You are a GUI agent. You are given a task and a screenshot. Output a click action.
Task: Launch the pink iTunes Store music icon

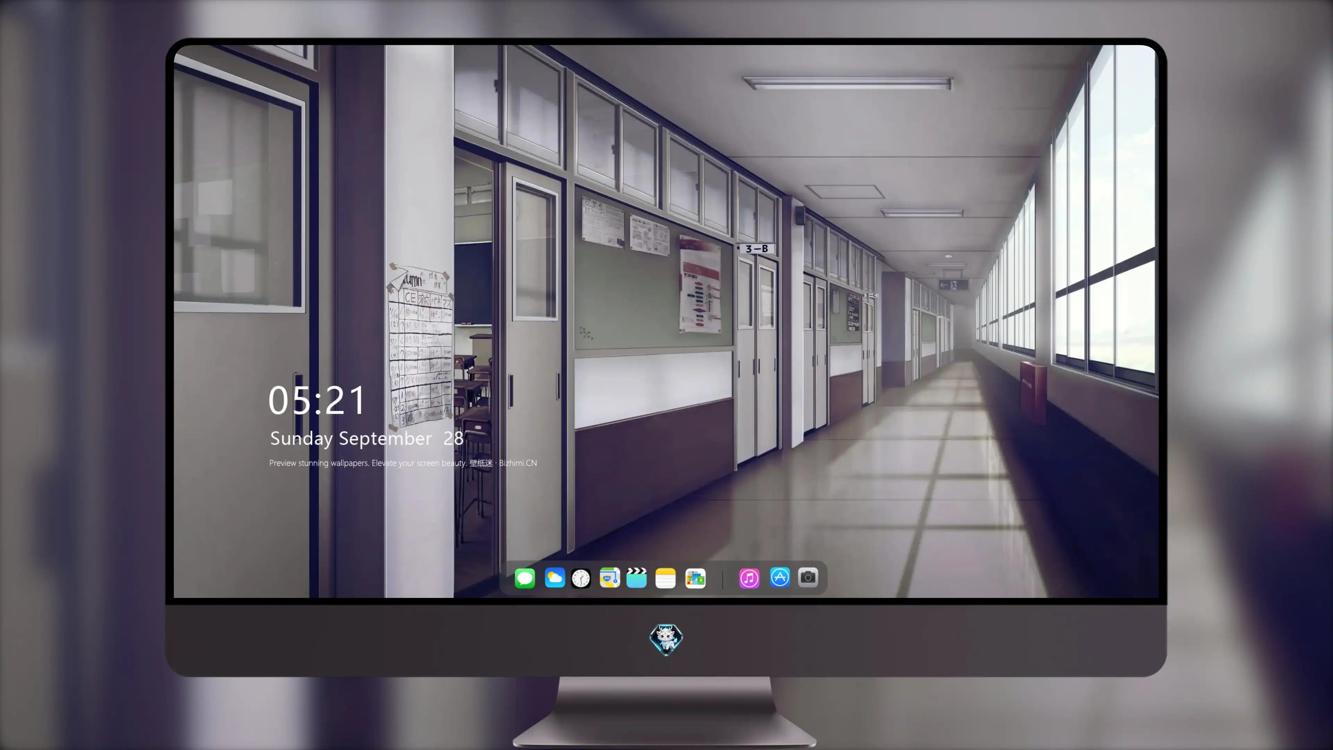coord(749,578)
